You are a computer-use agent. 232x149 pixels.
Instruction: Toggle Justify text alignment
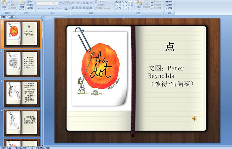84,8
